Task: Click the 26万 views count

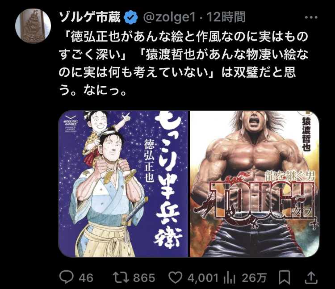Action: (x=254, y=278)
